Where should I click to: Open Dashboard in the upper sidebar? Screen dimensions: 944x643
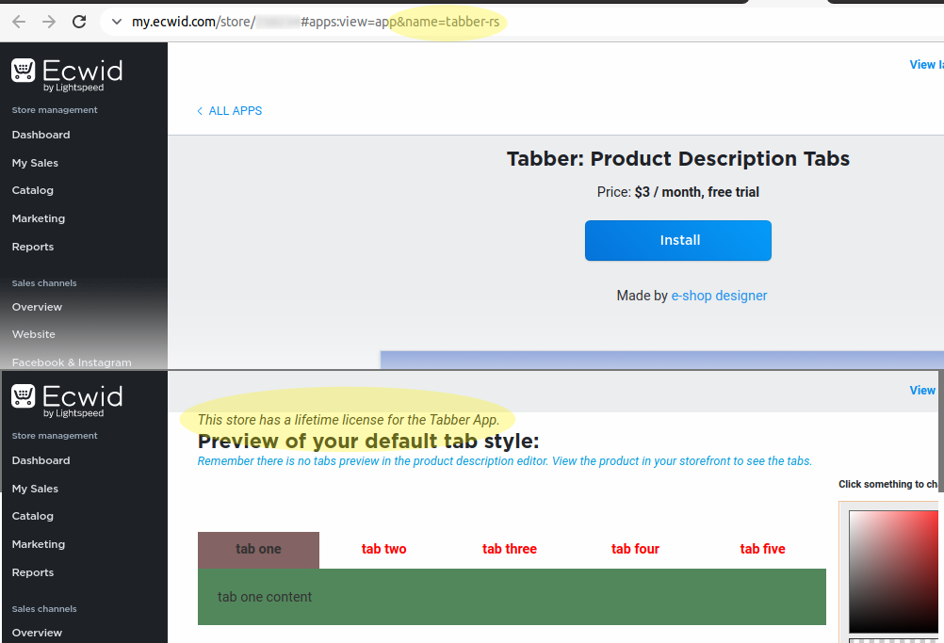(x=41, y=135)
